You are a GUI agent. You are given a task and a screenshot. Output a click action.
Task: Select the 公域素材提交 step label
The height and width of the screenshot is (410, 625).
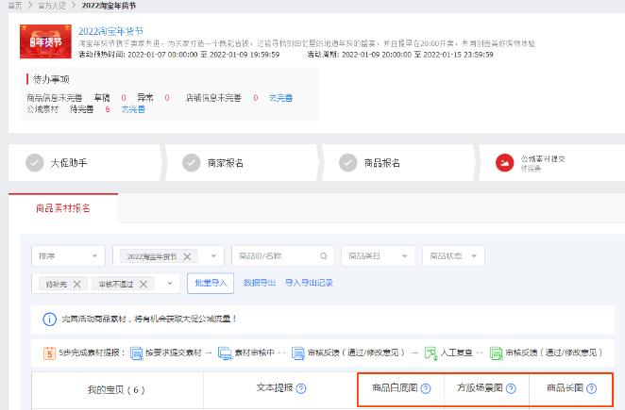coord(543,159)
